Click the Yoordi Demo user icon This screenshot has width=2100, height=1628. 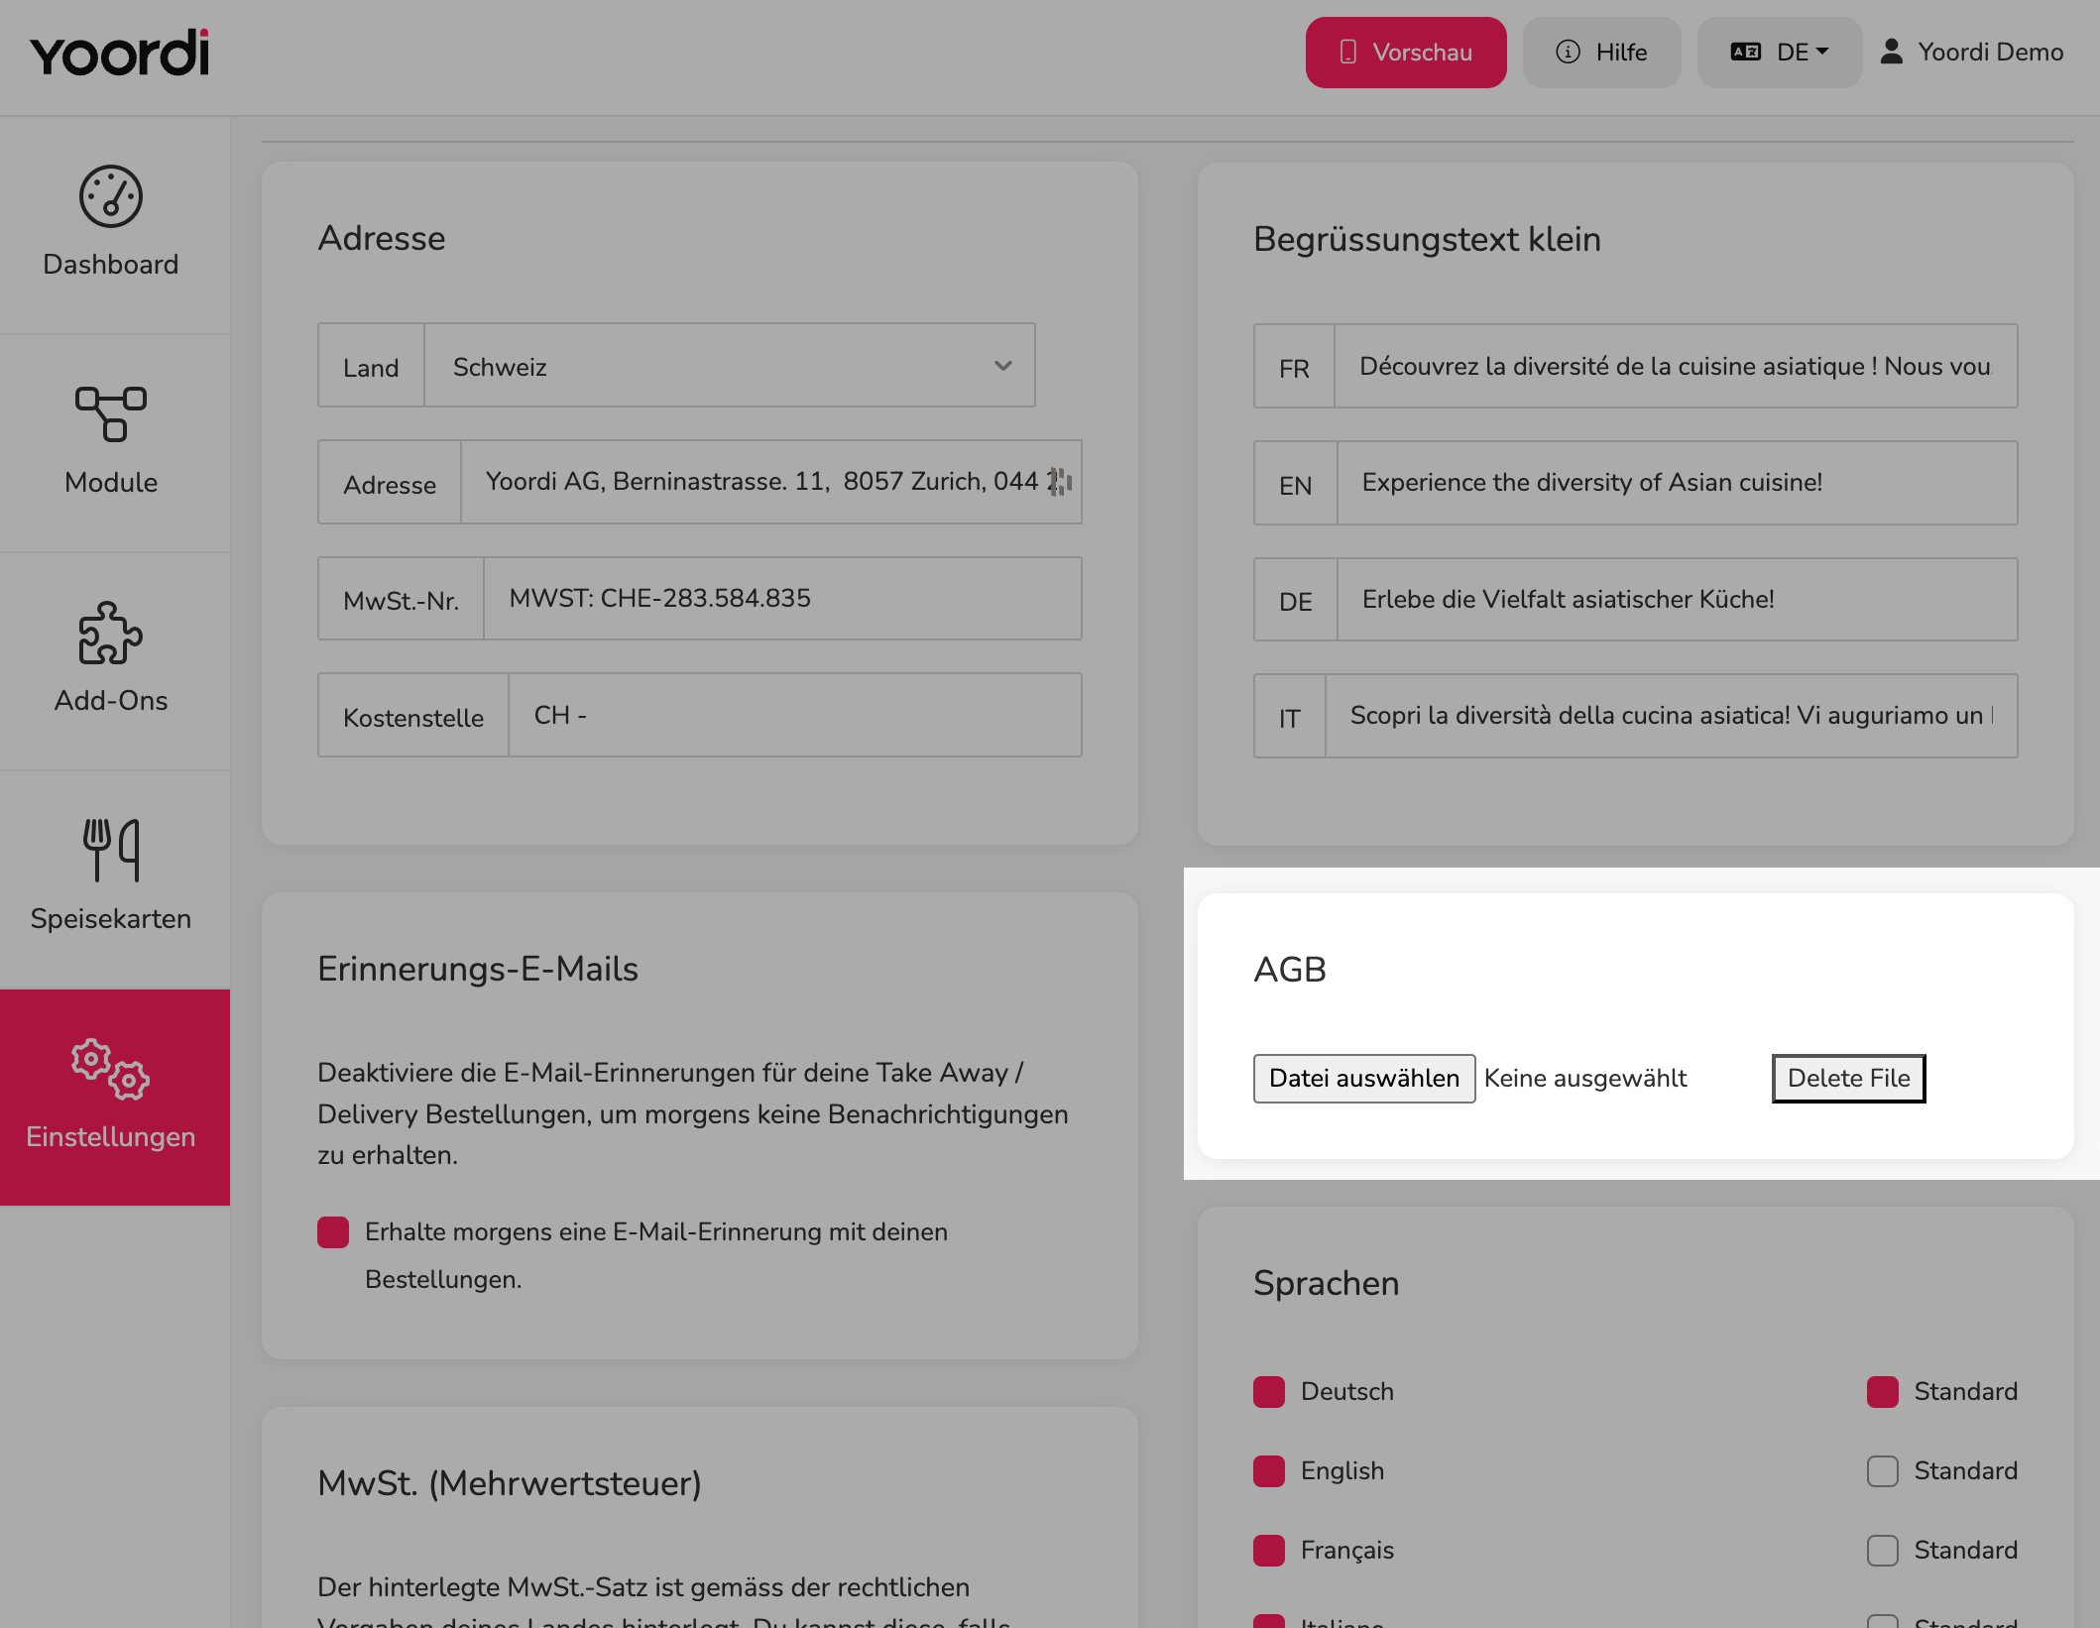[x=1891, y=52]
